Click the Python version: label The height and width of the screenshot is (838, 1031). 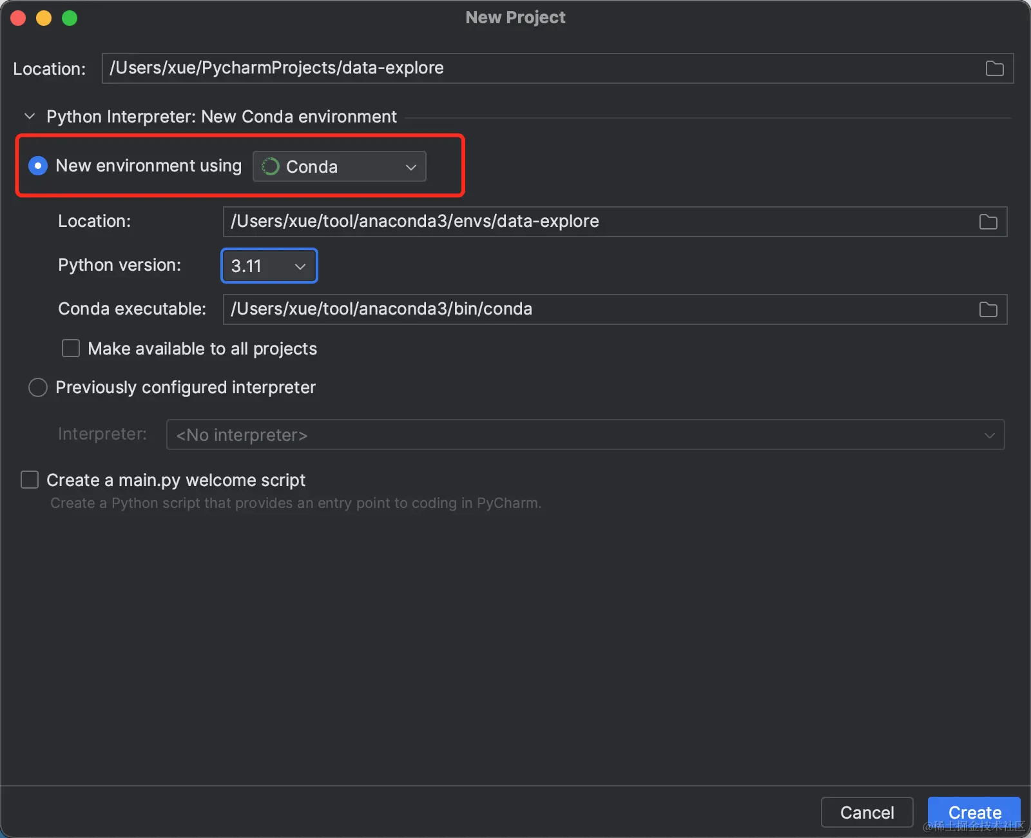coord(120,265)
